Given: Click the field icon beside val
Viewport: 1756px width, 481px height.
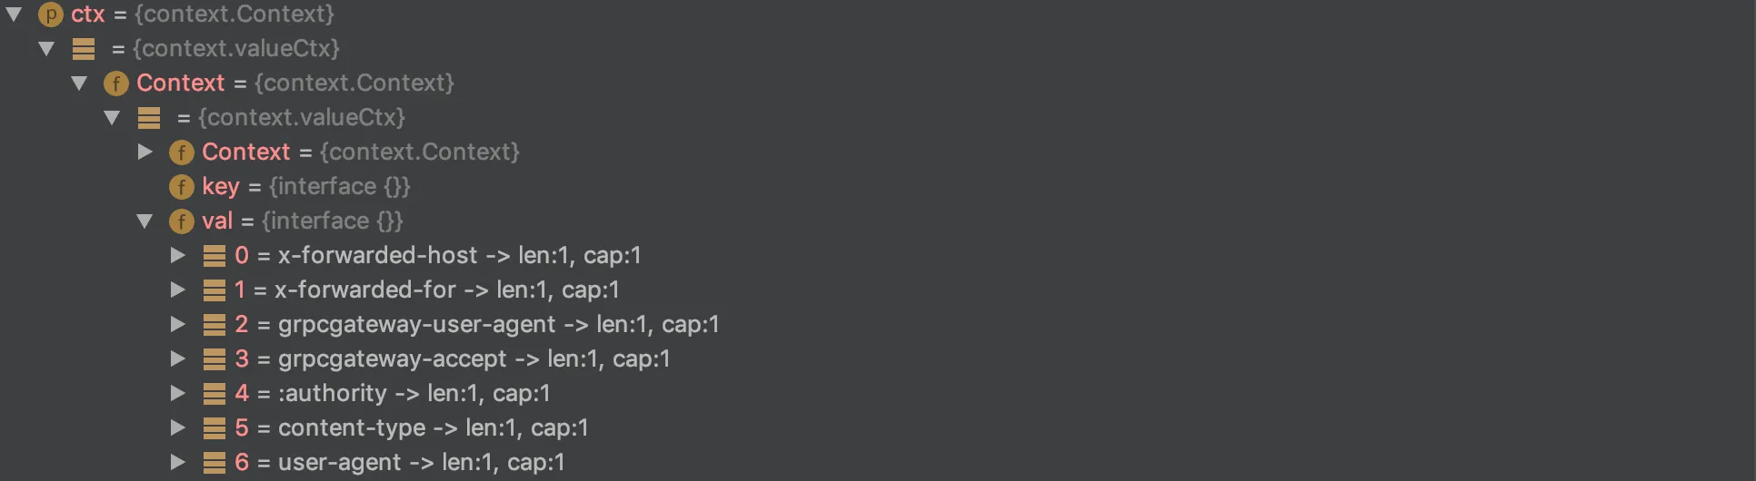Looking at the screenshot, I should point(182,221).
